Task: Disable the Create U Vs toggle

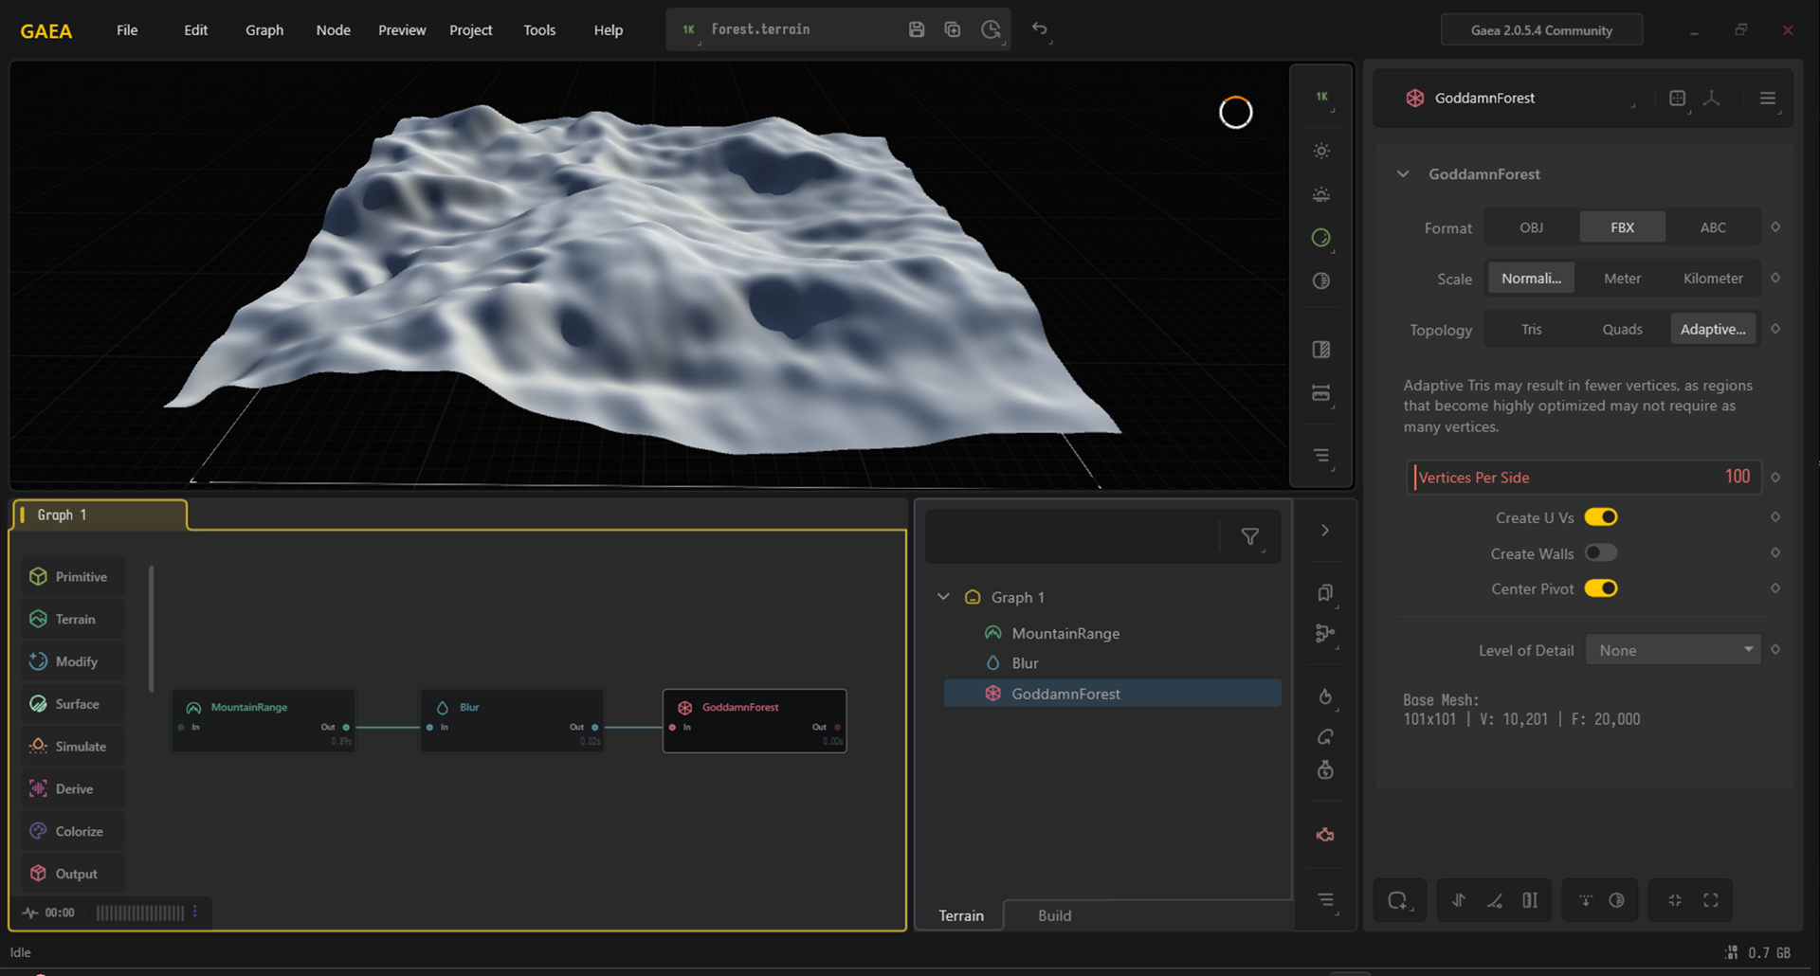Action: click(x=1601, y=517)
